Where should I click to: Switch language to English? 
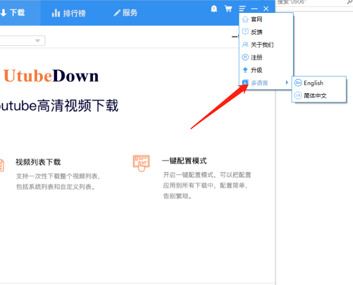[319, 83]
